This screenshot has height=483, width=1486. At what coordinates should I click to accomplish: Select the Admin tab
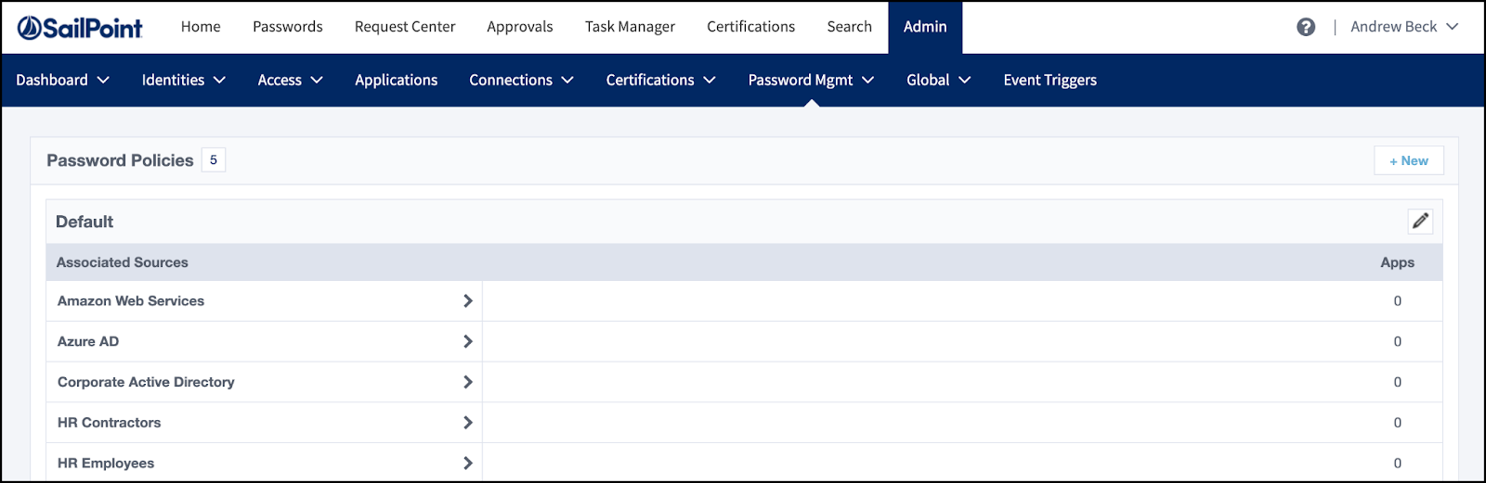[x=925, y=27]
